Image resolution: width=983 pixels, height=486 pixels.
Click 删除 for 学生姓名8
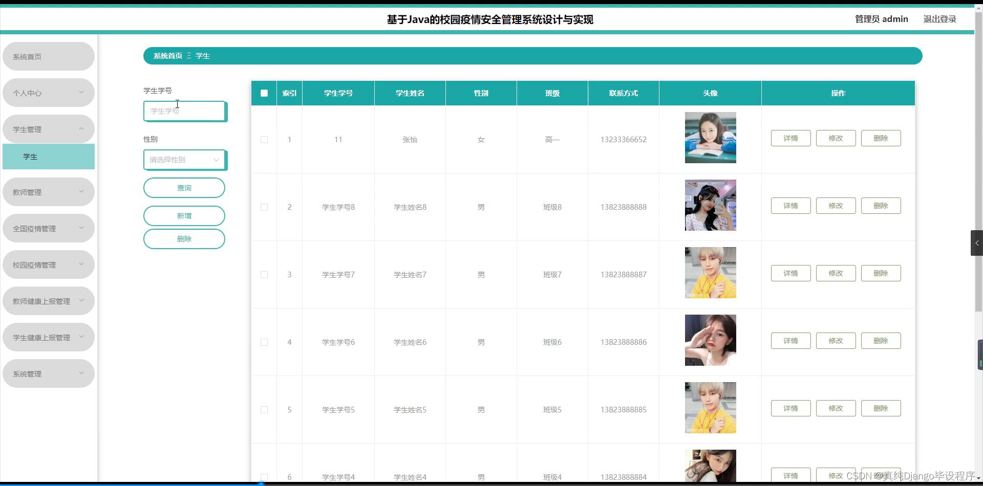click(x=881, y=206)
